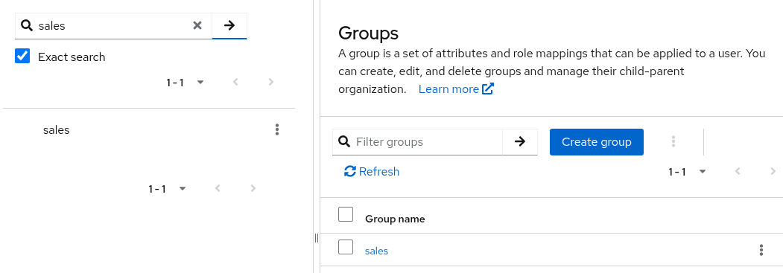The image size is (783, 273).
Task: Click the search input containing sales
Action: (114, 26)
